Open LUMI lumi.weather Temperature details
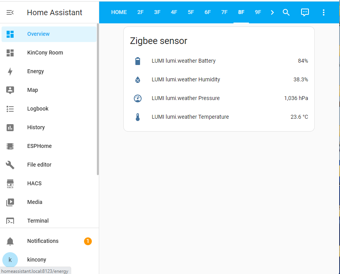 (190, 117)
